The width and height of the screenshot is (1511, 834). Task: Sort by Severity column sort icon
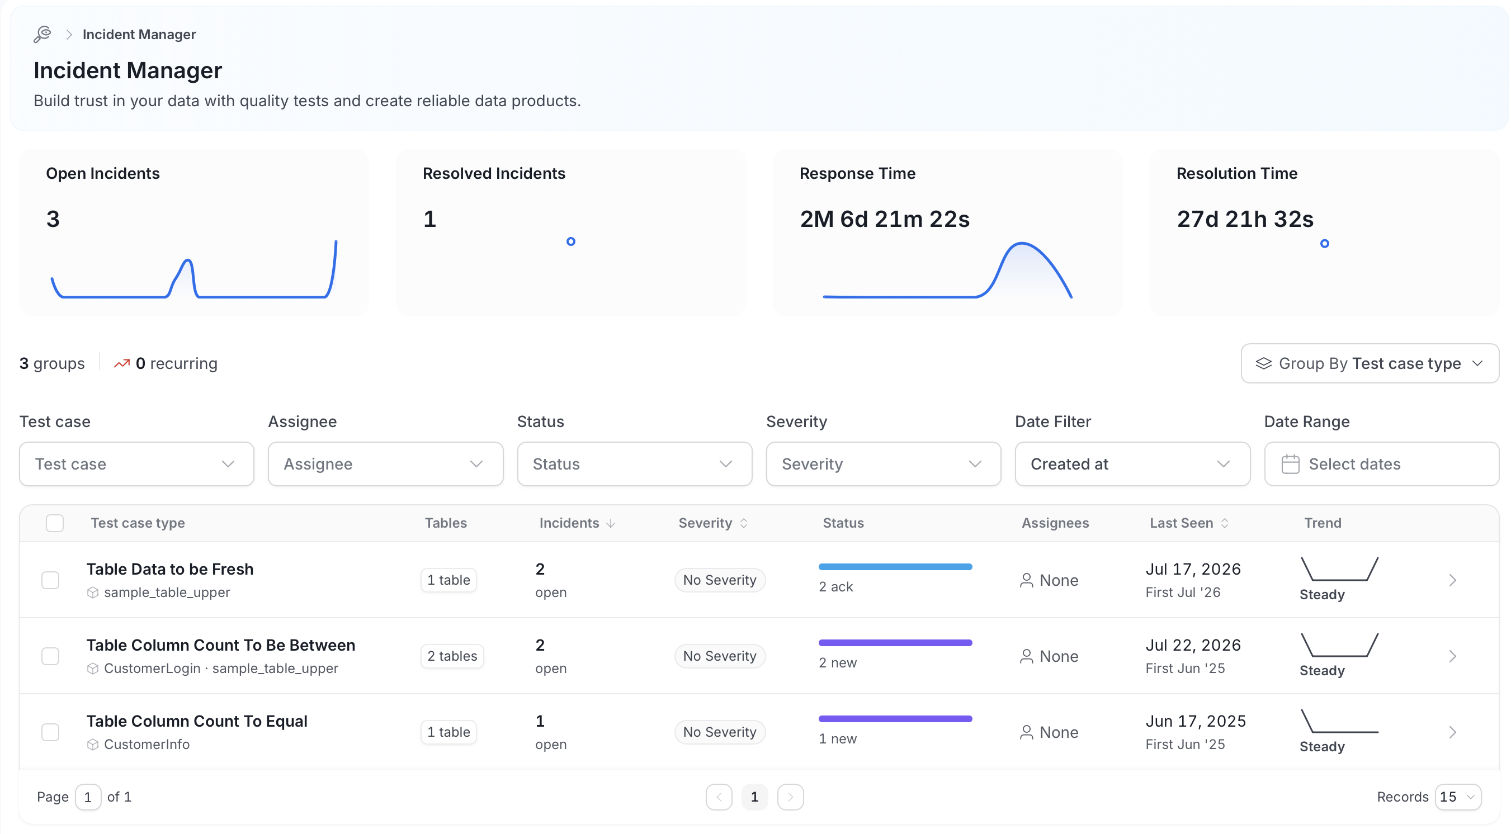(x=744, y=523)
